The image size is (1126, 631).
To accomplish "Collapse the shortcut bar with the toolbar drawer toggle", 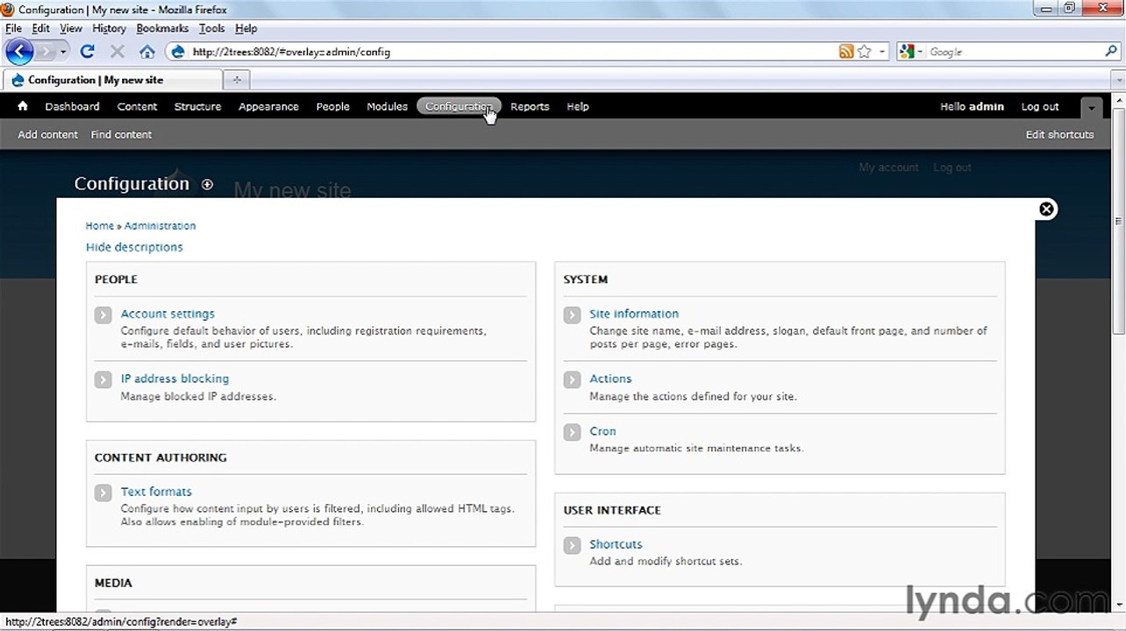I will pos(1091,108).
